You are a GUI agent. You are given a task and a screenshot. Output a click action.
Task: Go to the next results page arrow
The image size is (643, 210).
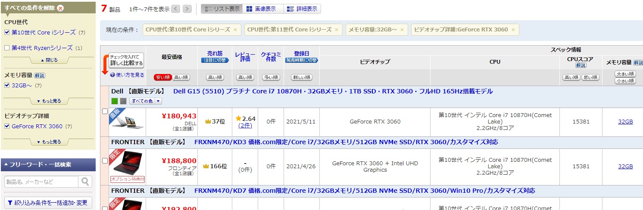[187, 9]
